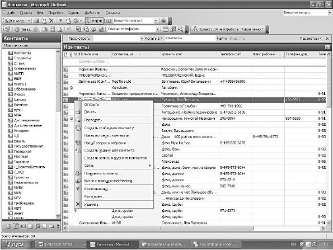The image size is (333, 250).
Task: Choose Создать сообщение контакту in context menu
Action: [x=118, y=128]
